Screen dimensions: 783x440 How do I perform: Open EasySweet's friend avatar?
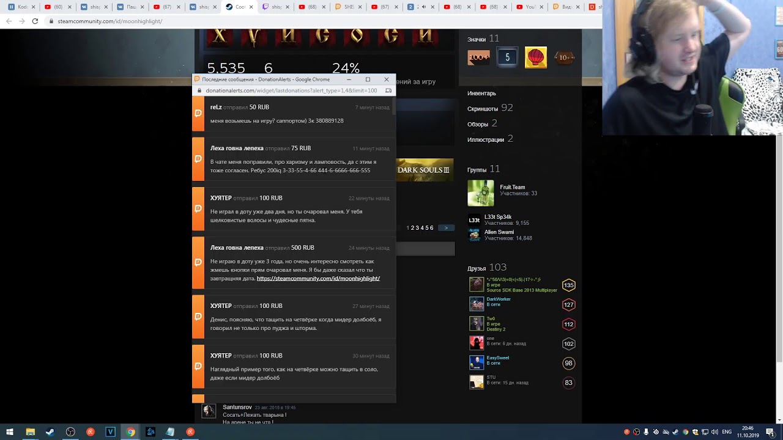pos(477,363)
